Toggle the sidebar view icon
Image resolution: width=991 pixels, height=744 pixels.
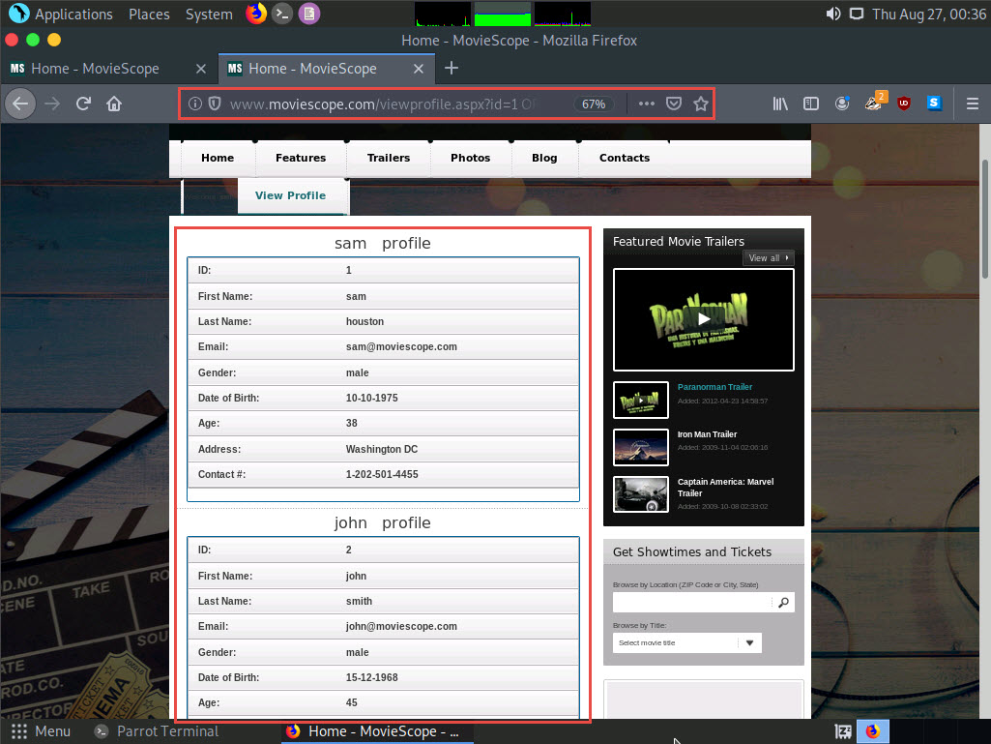(x=811, y=104)
